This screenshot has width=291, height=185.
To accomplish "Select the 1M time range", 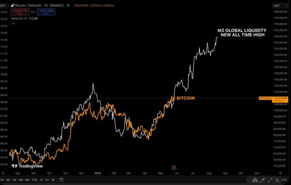I will coord(14,180).
